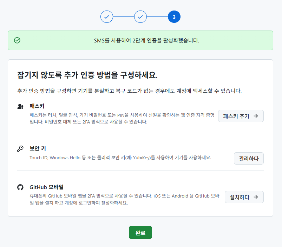Open the Android app link
Viewport: 282px width, 247px height.
click(180, 196)
